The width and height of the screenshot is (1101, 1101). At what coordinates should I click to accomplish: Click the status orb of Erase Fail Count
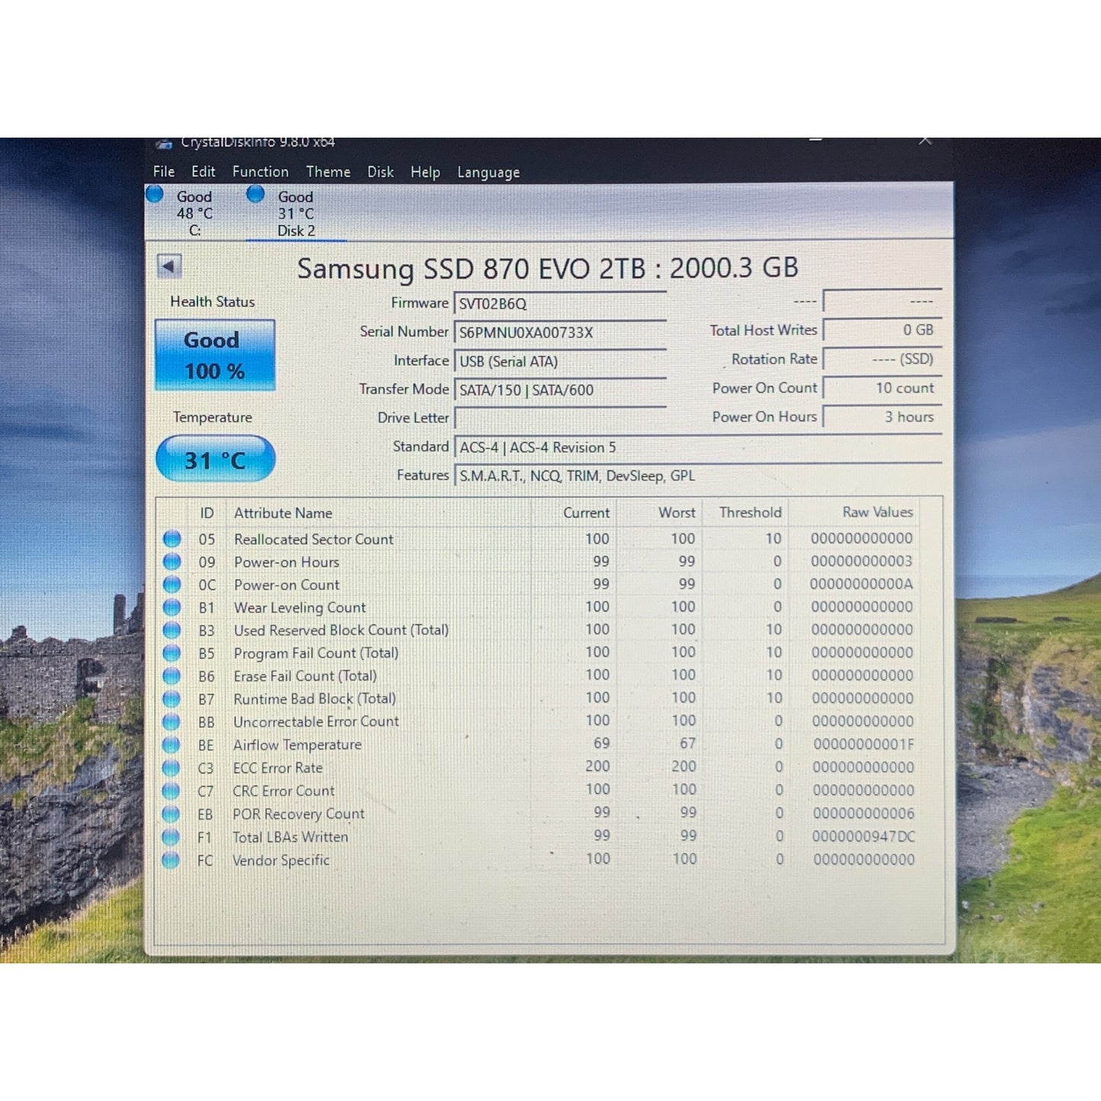pyautogui.click(x=172, y=676)
